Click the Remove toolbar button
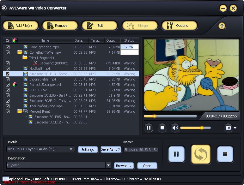The width and height of the screenshot is (244, 185). coord(60,26)
